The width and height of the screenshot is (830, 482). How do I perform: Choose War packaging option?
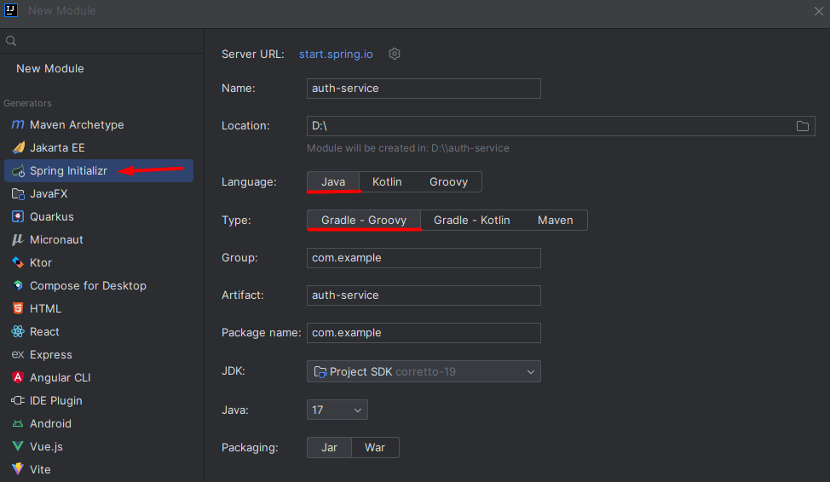pos(375,448)
